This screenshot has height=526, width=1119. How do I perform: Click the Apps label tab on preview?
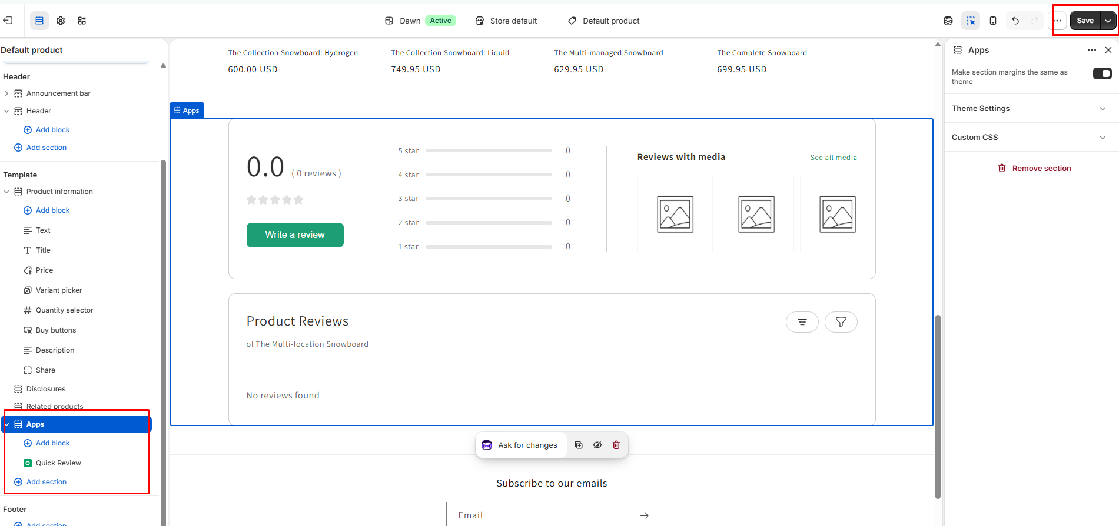coord(187,110)
